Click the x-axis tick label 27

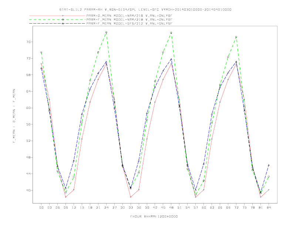[x=114, y=208]
